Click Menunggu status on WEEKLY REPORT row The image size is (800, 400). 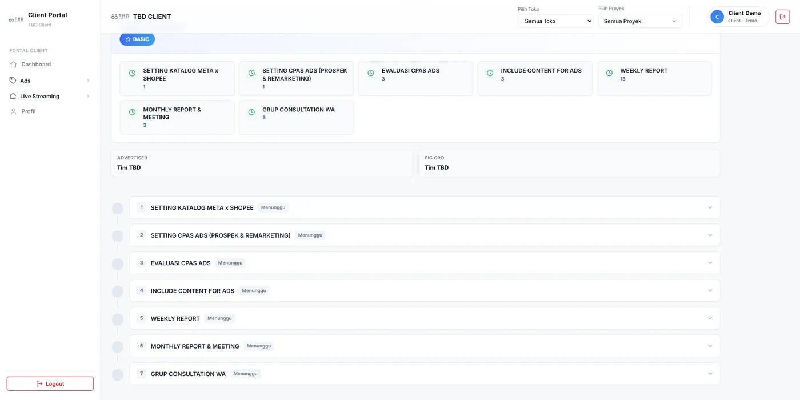(x=219, y=318)
